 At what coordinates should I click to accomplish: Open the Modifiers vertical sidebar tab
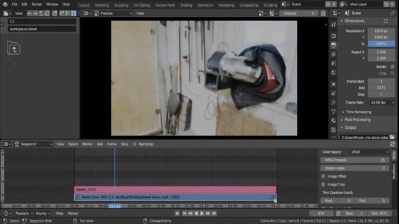point(394,172)
